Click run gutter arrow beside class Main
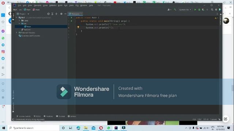The height and width of the screenshot is (131, 234). coord(72,17)
